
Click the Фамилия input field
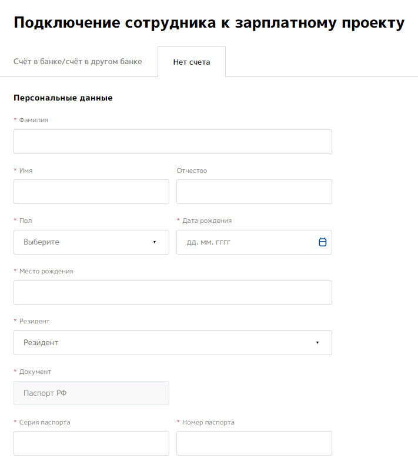(172, 142)
